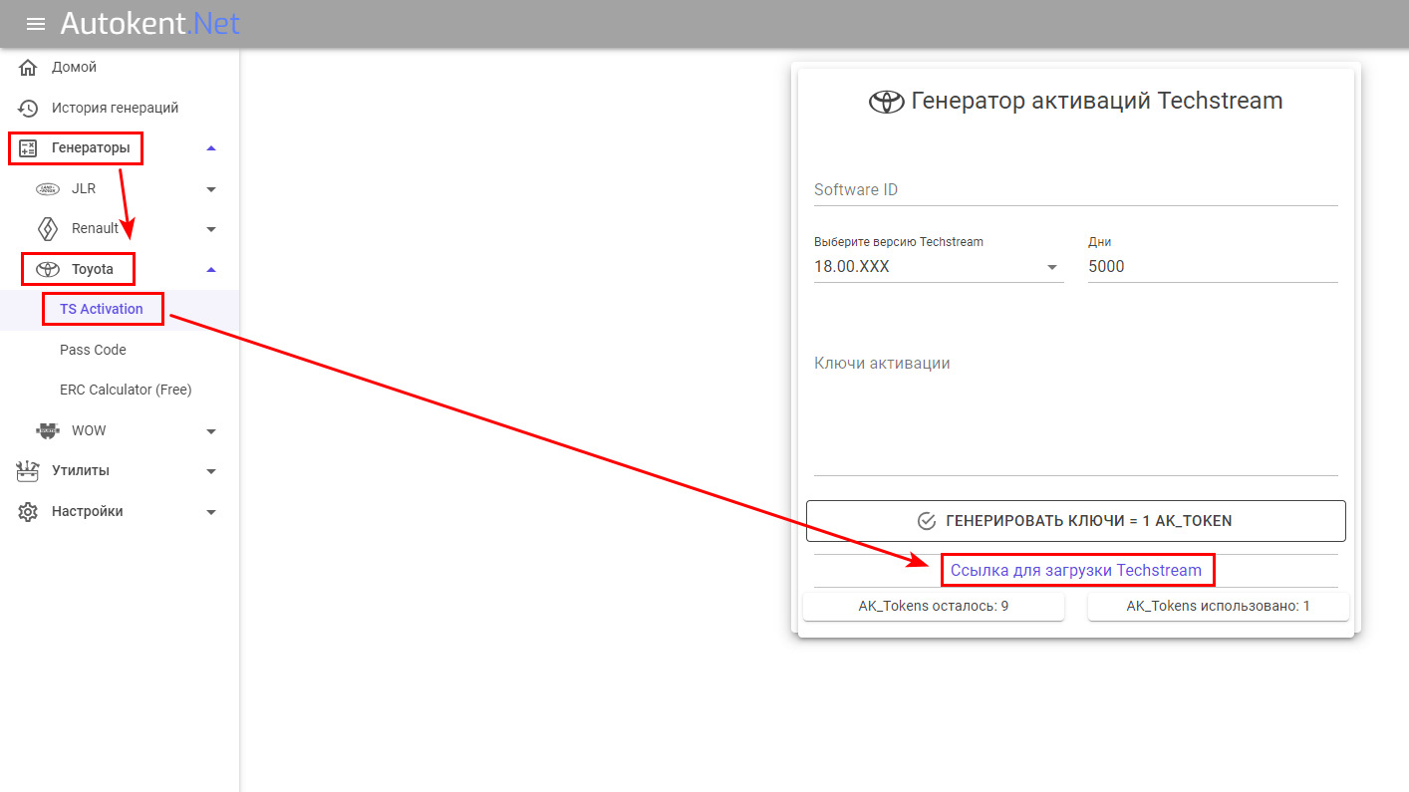Click the Toyota menu label
The width and height of the screenshot is (1409, 792).
click(93, 269)
